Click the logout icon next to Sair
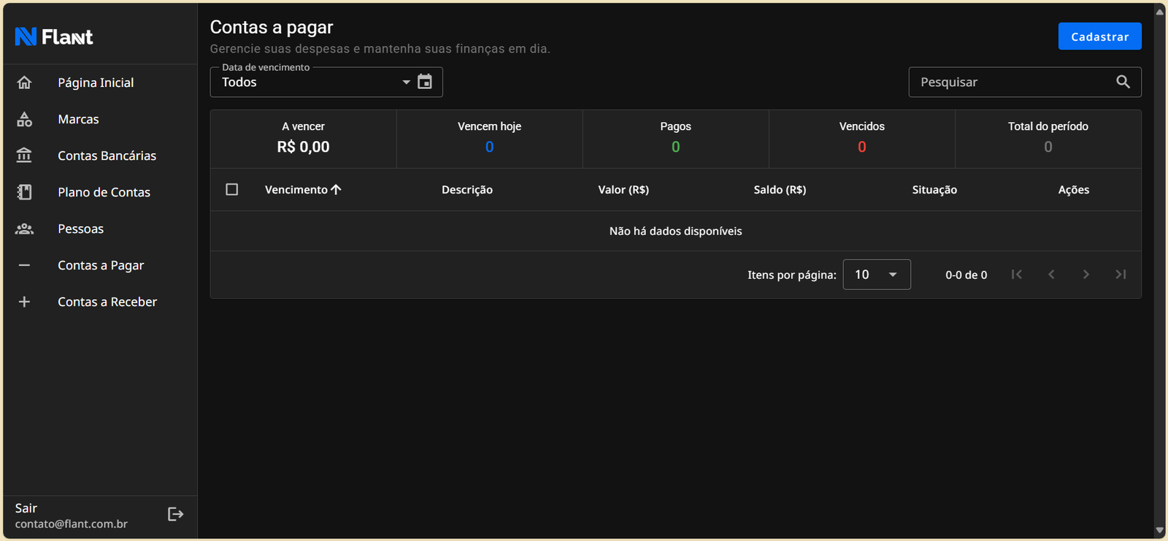 click(x=175, y=514)
